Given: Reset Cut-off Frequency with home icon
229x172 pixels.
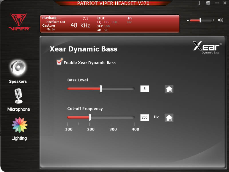Looking at the screenshot, I should pyautogui.click(x=169, y=118).
